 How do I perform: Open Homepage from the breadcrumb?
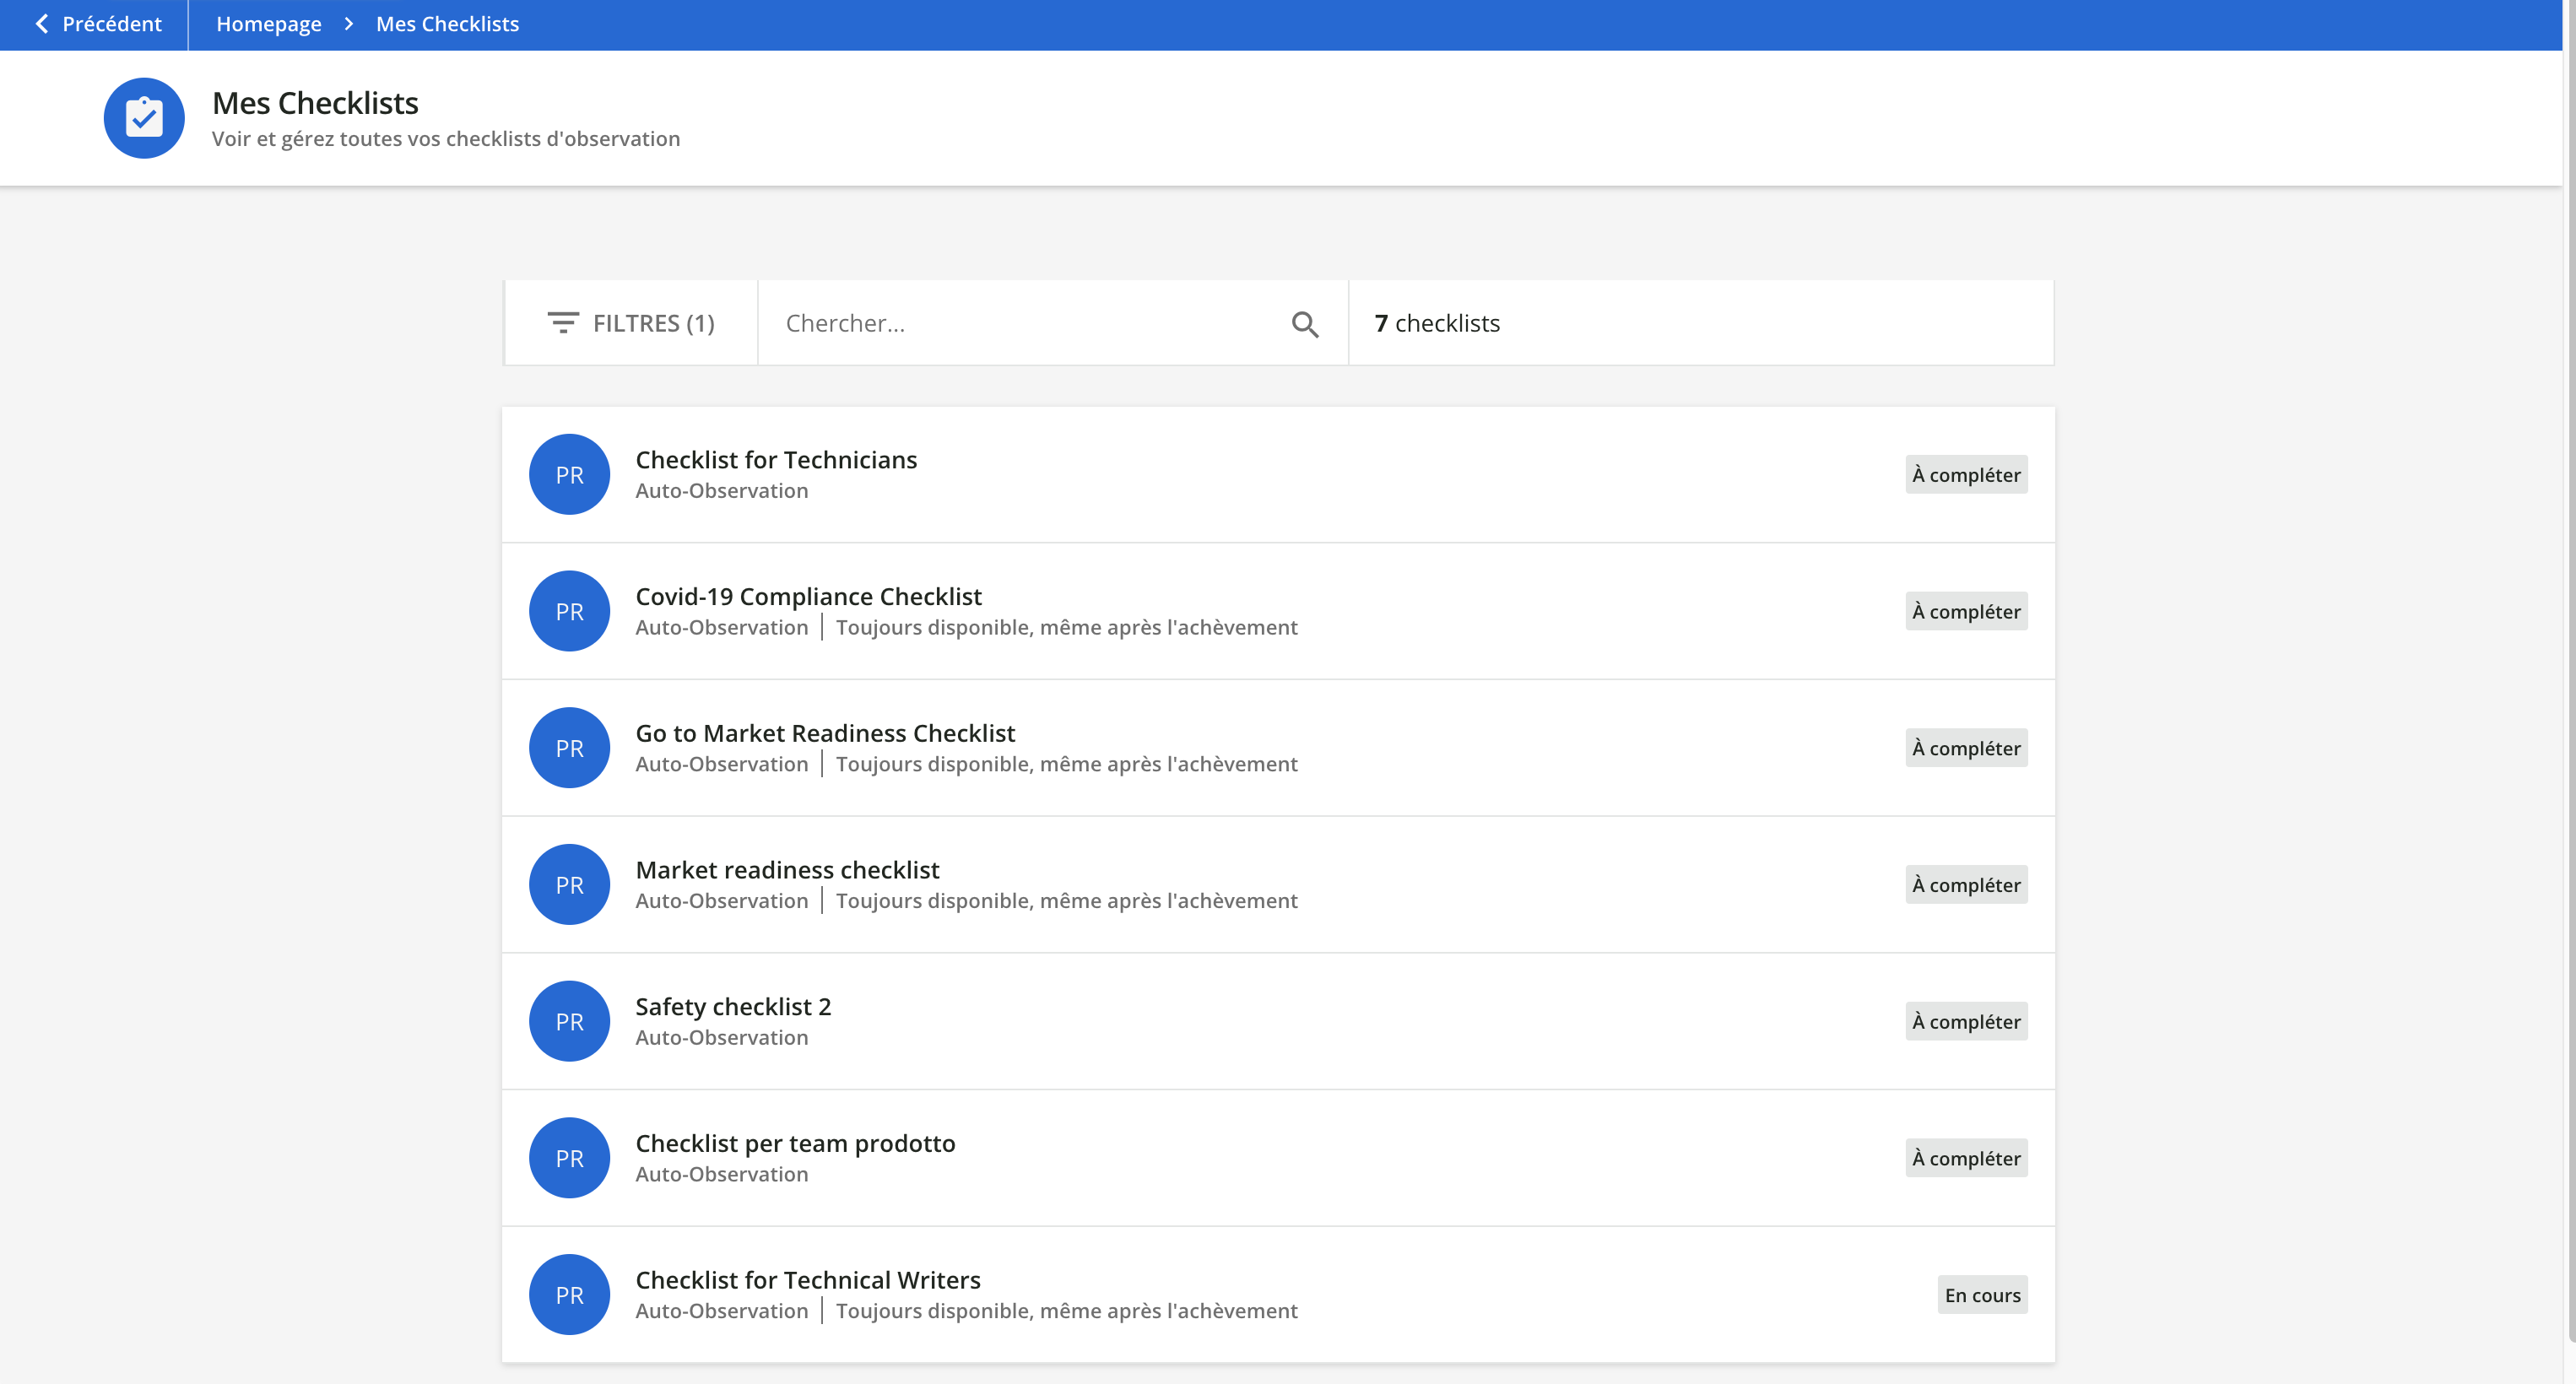(x=268, y=23)
